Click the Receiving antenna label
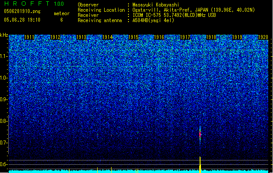Screen dimensions: 273x173 pos(100,20)
